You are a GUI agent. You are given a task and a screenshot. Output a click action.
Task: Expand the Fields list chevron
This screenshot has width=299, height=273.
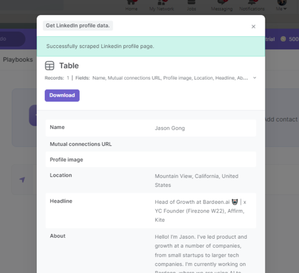(x=255, y=78)
